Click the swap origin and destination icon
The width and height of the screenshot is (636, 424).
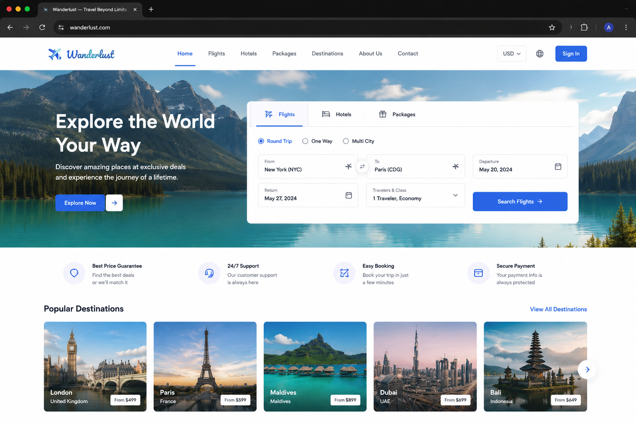[362, 166]
